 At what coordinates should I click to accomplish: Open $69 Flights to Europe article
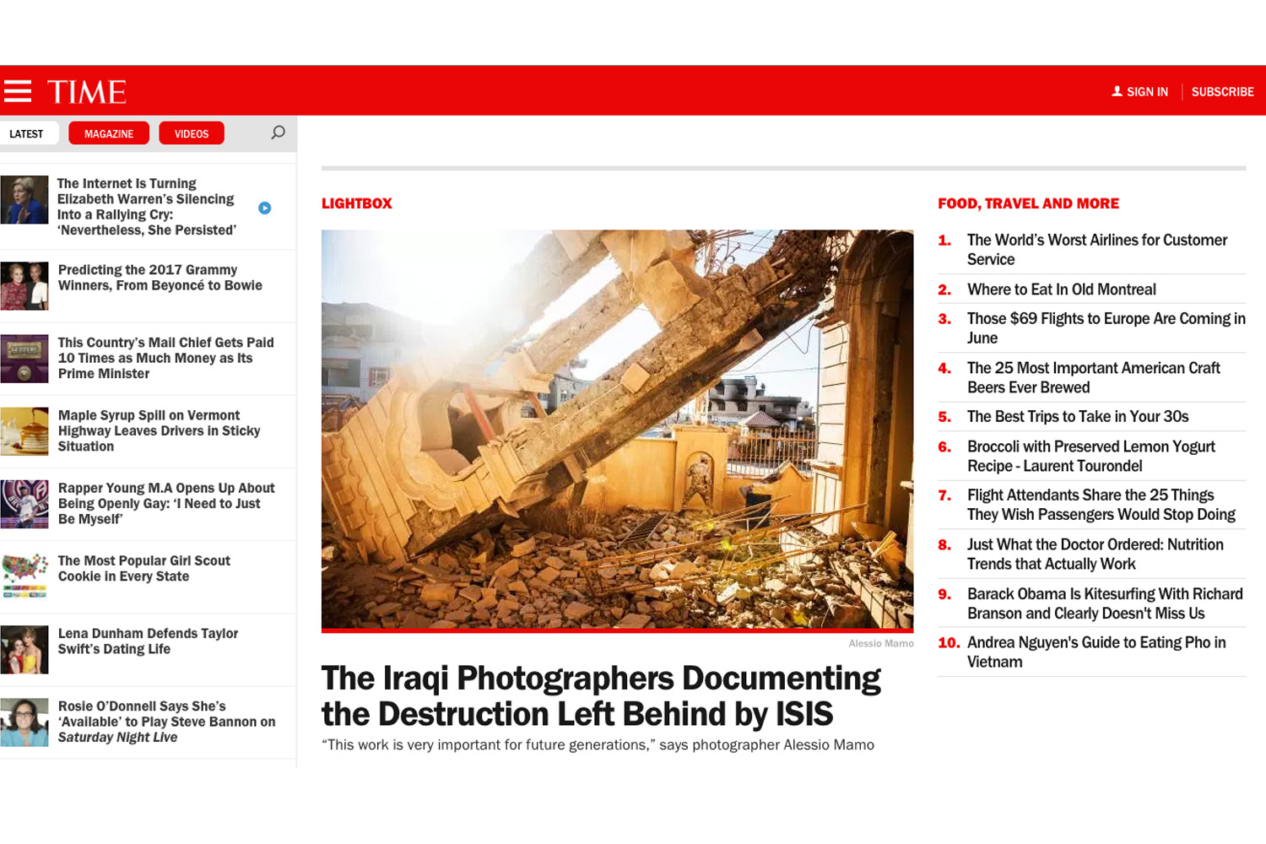(1106, 328)
